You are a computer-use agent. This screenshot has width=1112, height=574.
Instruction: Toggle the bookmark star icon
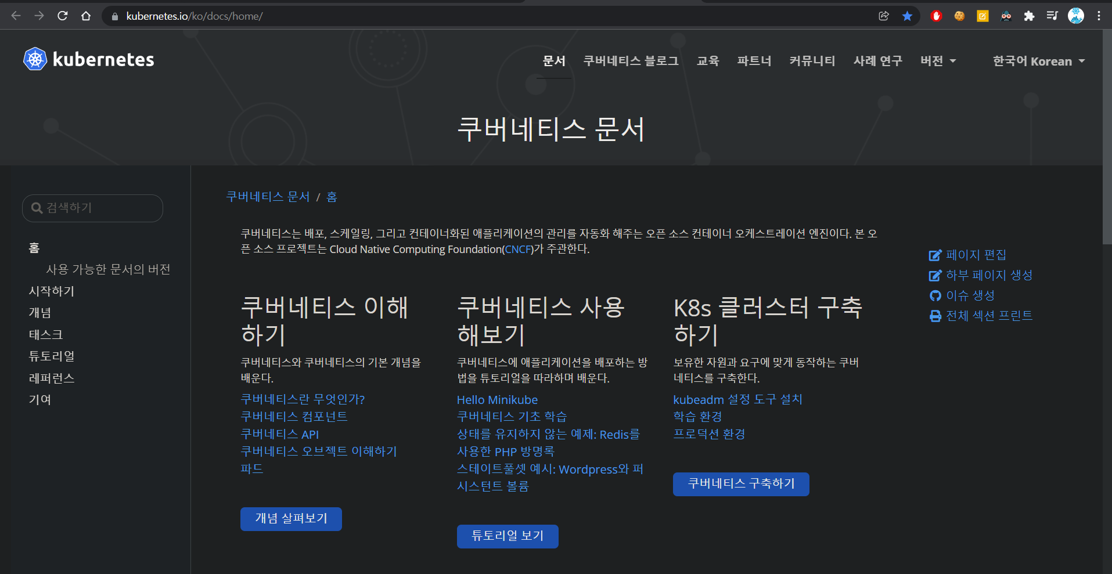tap(907, 16)
